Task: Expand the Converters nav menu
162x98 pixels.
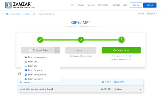Action: click(x=104, y=5)
